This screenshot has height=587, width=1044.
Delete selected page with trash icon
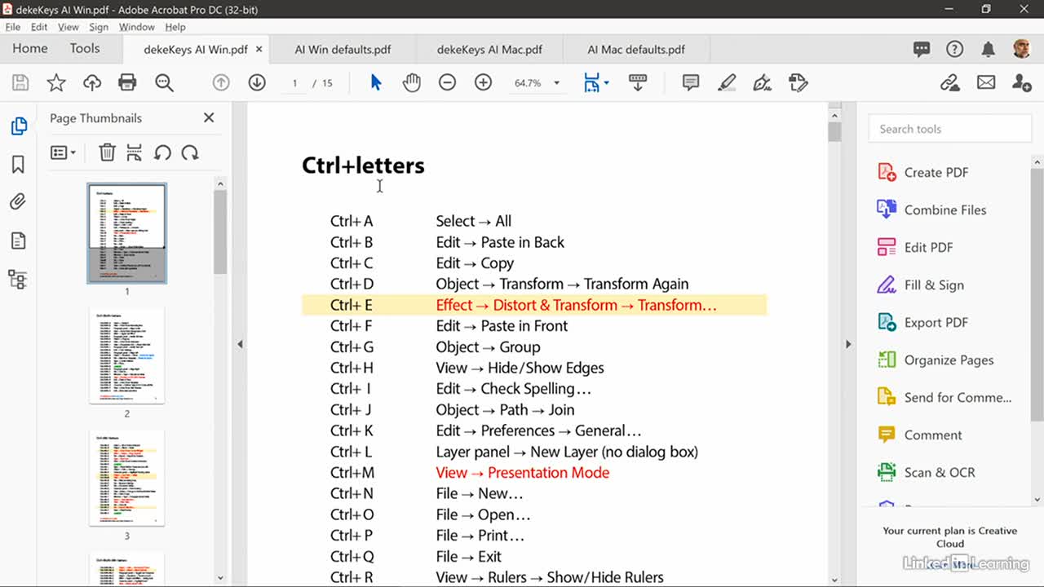click(107, 152)
